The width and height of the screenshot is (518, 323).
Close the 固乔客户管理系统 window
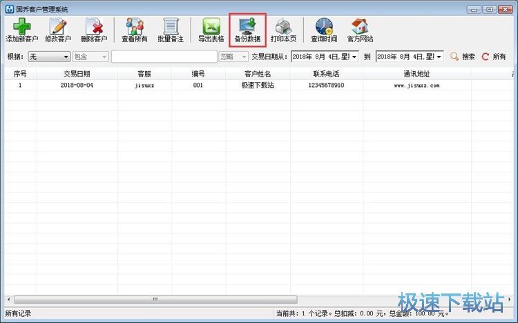pyautogui.click(x=505, y=9)
